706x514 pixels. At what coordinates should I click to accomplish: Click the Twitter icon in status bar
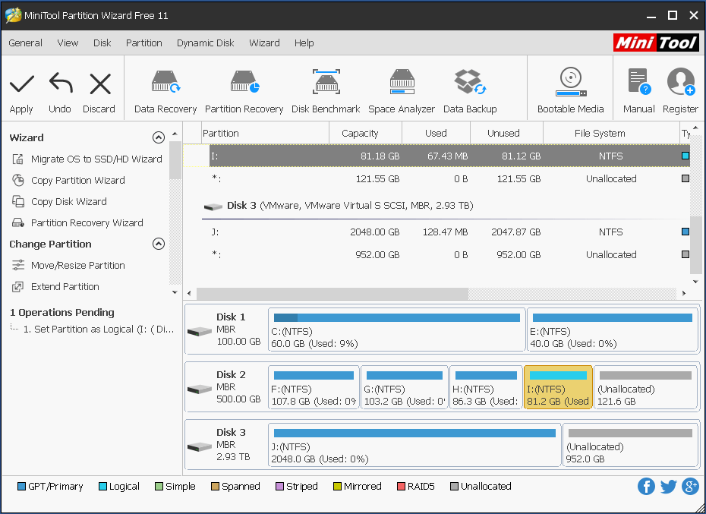click(668, 487)
